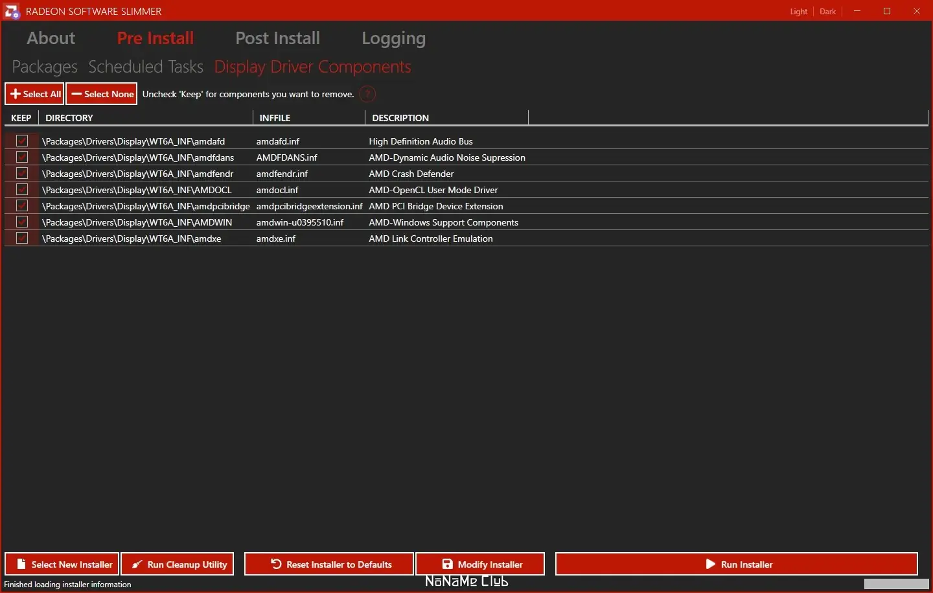Uncheck Keep for the AMDWIN component
This screenshot has width=933, height=593.
[22, 222]
